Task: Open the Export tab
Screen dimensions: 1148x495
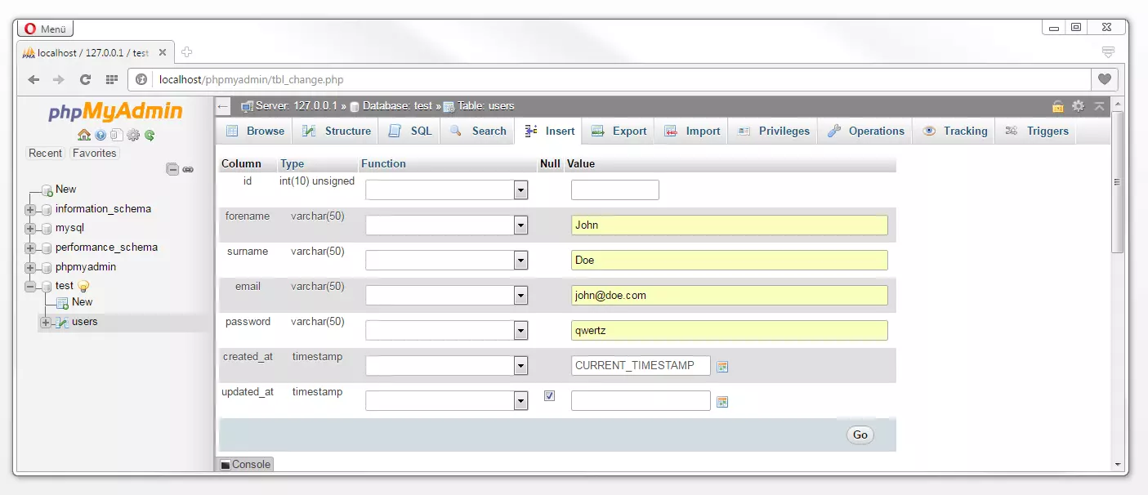Action: (619, 132)
